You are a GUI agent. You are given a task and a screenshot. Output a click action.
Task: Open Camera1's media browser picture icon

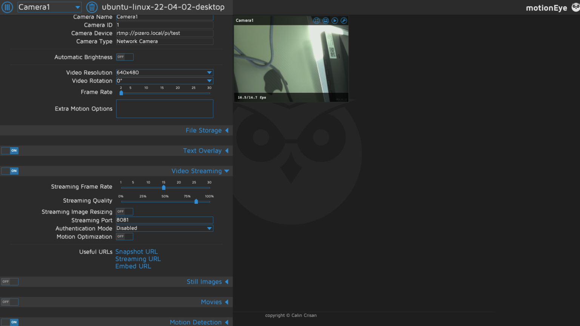click(x=325, y=20)
